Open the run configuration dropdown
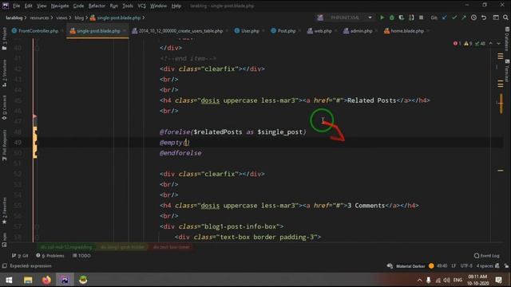 [x=370, y=18]
